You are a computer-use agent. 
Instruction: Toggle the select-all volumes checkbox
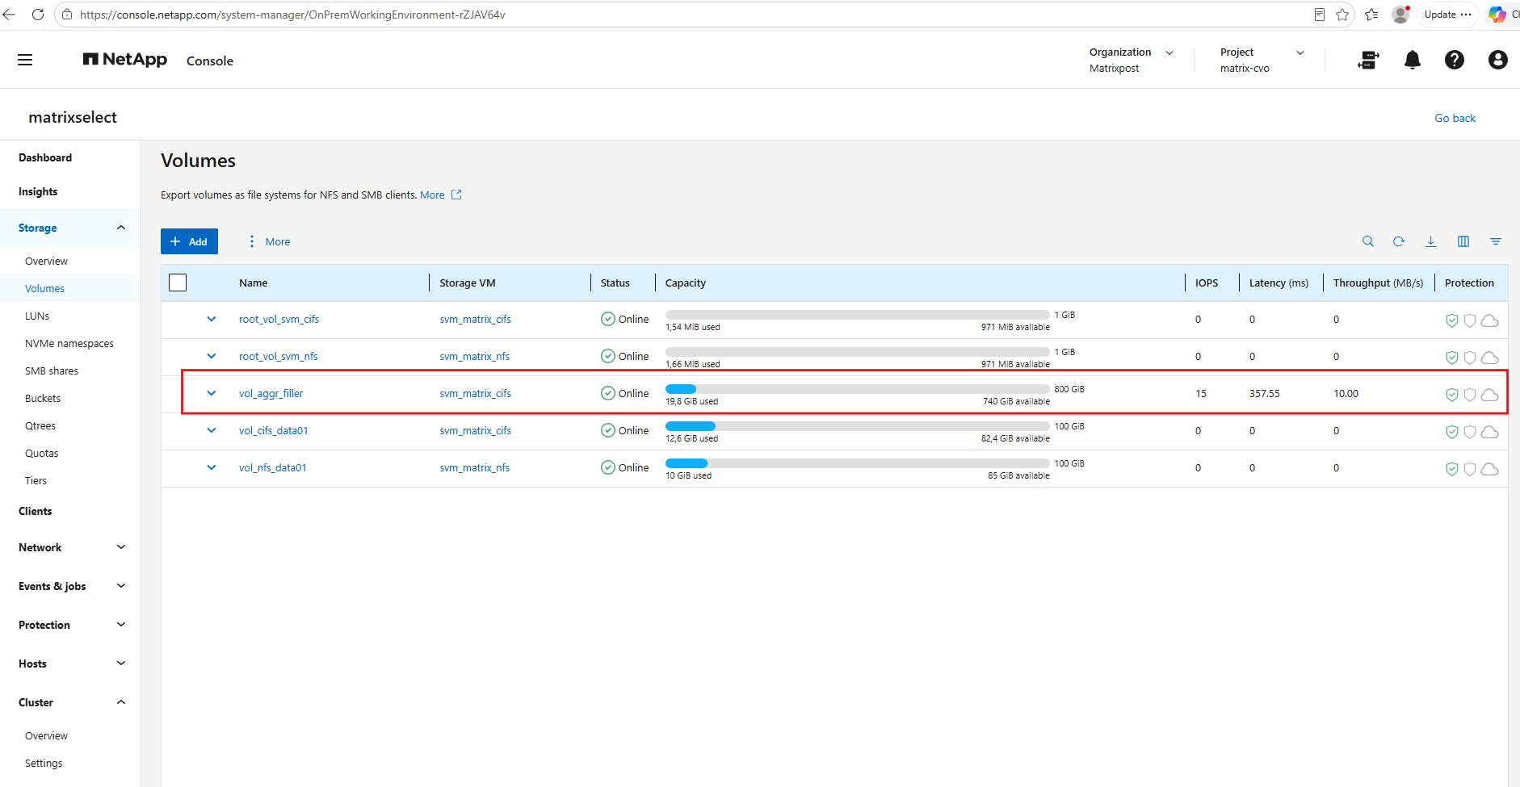178,283
